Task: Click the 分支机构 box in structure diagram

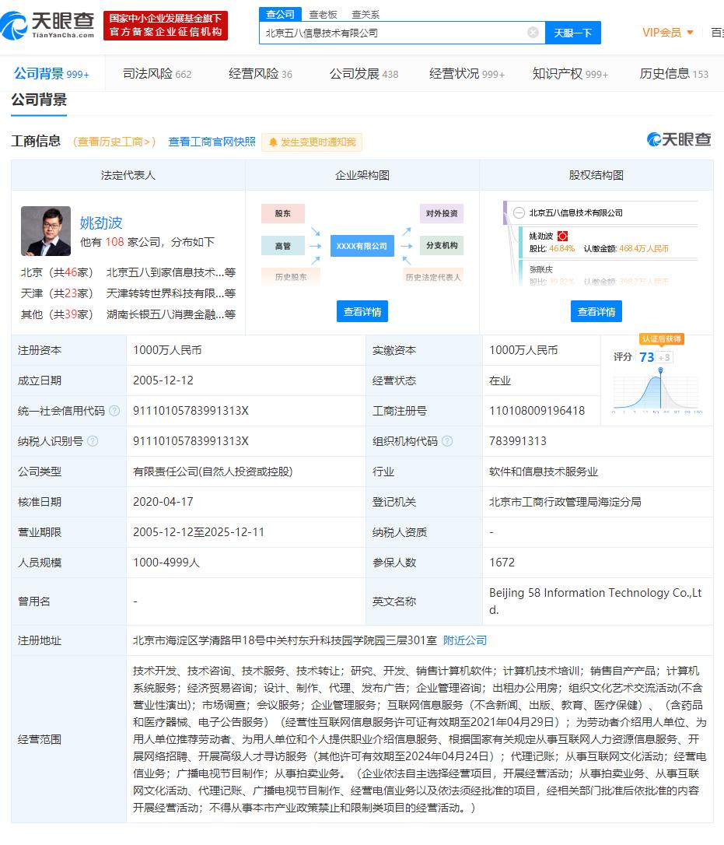Action: click(442, 246)
